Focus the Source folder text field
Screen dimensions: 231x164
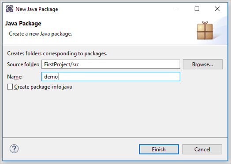click(111, 64)
